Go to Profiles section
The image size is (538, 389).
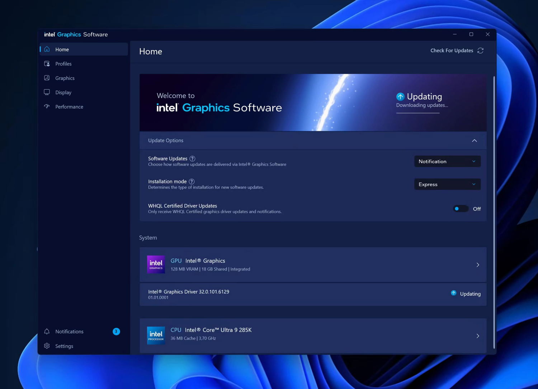pos(84,64)
